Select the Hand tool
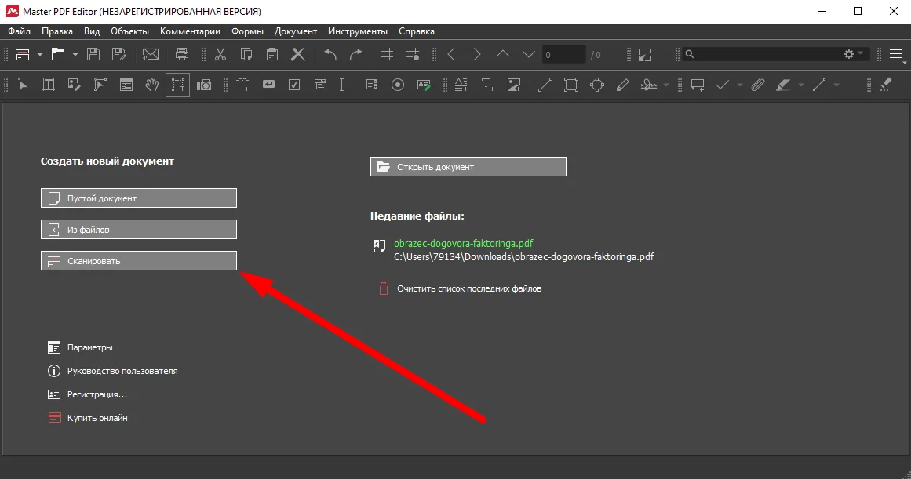 pyautogui.click(x=152, y=85)
